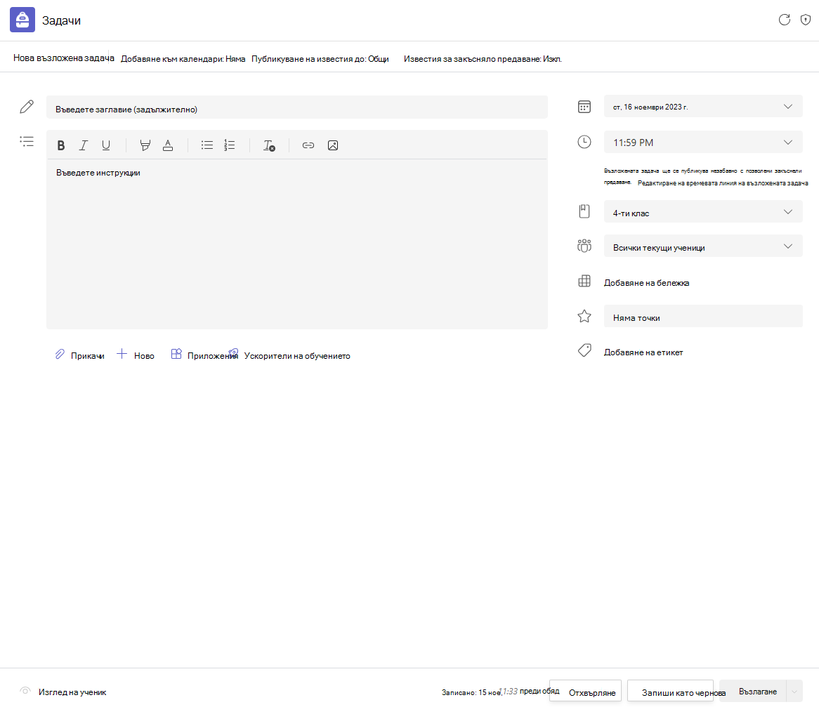Click the clock icon next to due time
Screen dimensions: 819x707
point(584,142)
